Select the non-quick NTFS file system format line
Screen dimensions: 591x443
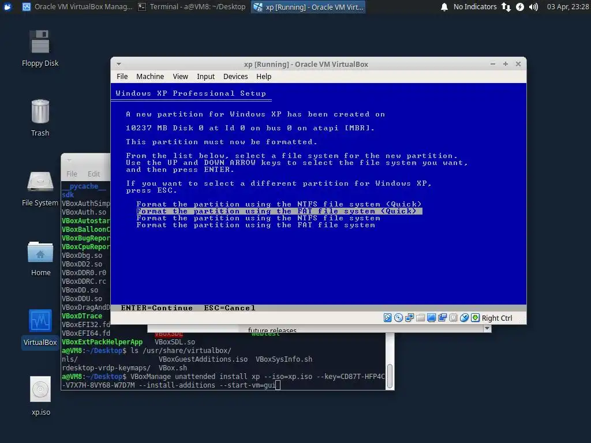coord(258,218)
